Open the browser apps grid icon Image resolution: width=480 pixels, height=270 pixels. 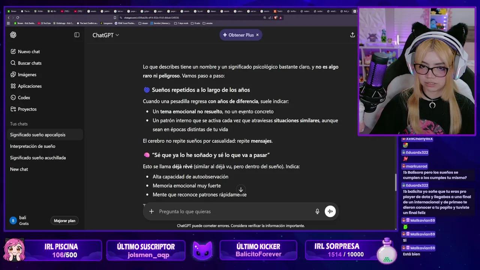tap(9, 23)
